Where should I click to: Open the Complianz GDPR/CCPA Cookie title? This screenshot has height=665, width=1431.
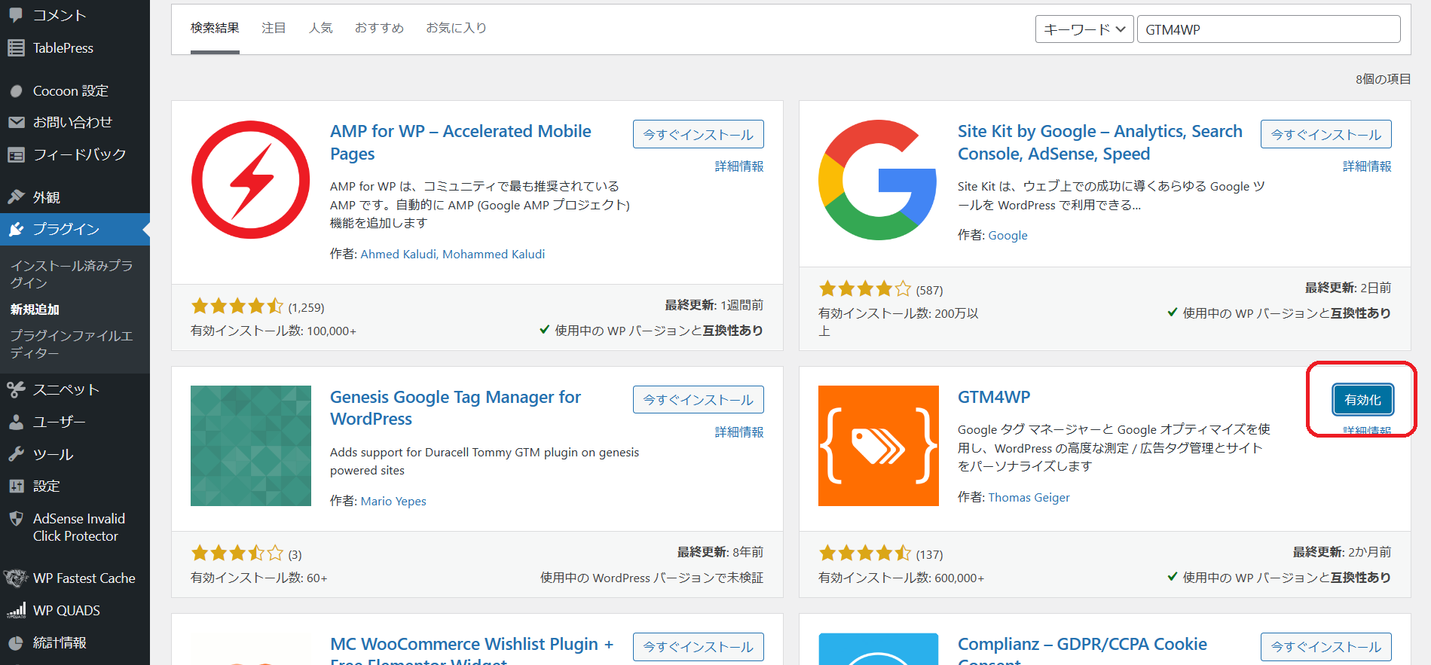pyautogui.click(x=1082, y=649)
